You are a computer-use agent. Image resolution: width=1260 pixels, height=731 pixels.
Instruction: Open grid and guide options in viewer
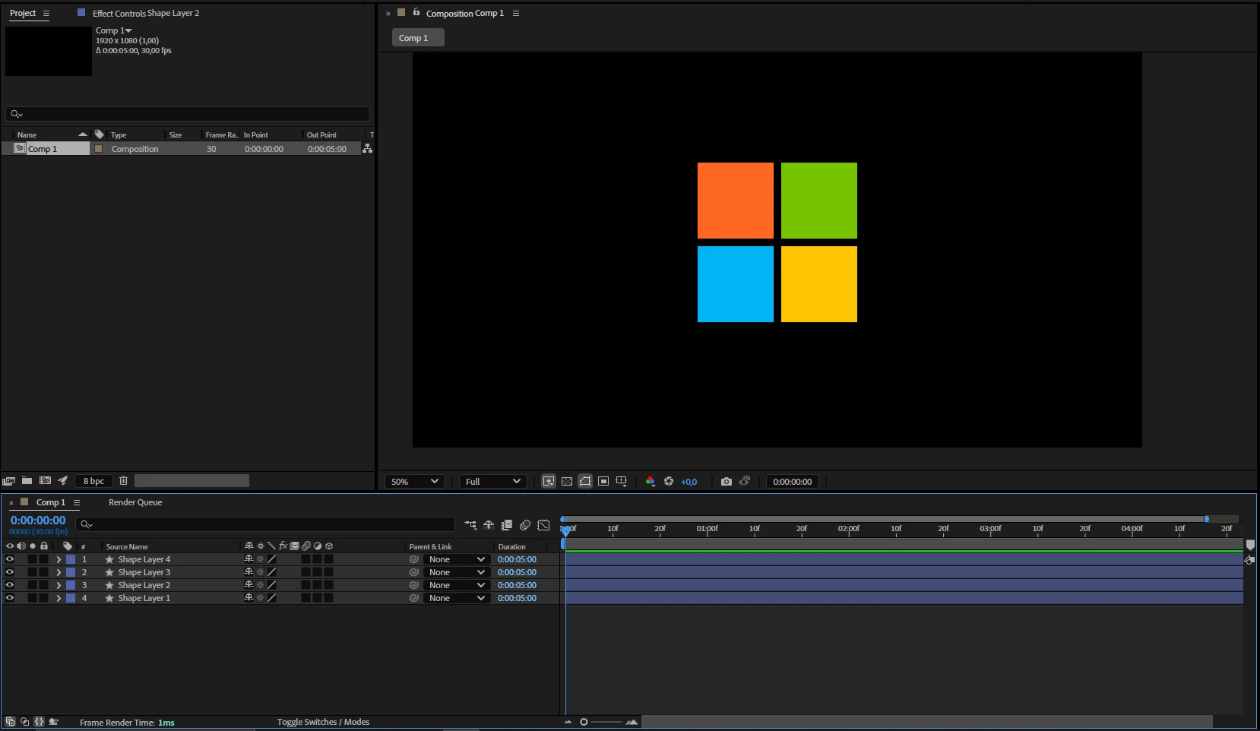[622, 481]
